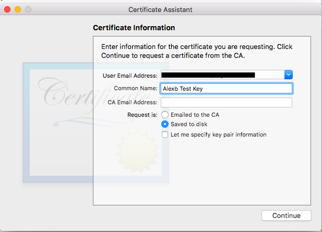The width and height of the screenshot is (322, 232).
Task: Click the CA Email Address field
Action: pos(226,102)
